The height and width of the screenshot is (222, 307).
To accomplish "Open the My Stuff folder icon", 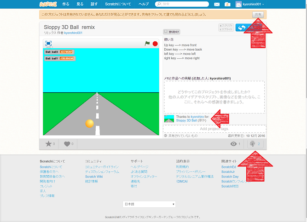I will click(227, 4).
